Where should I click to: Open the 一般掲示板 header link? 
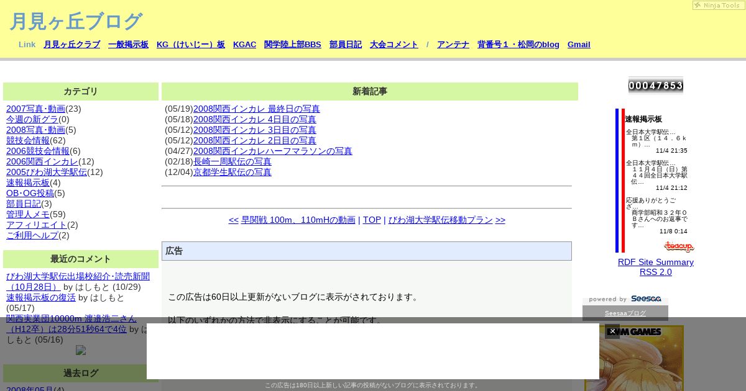128,45
